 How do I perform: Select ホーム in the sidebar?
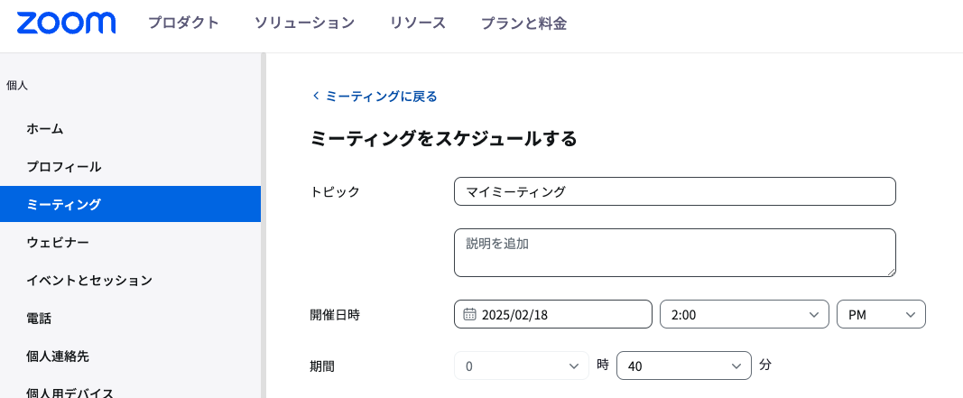click(x=45, y=129)
